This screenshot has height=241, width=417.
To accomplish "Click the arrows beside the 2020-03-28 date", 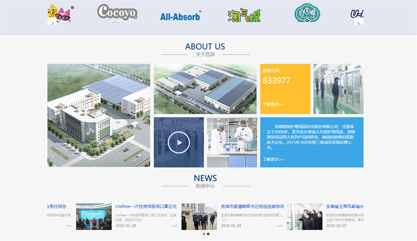I will point(174,226).
